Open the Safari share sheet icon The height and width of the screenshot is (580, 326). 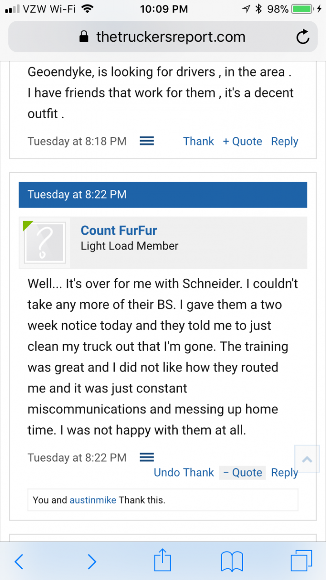[x=163, y=561]
